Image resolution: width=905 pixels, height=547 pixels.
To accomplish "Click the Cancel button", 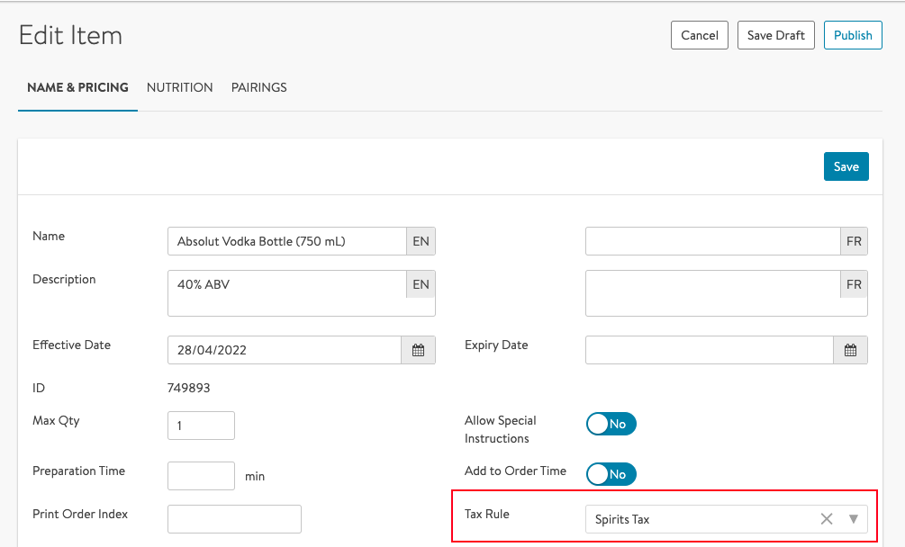I will coord(700,35).
